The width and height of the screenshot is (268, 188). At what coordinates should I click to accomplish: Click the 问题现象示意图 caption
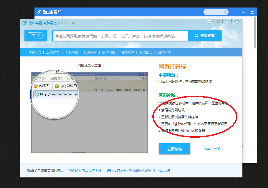coord(89,65)
